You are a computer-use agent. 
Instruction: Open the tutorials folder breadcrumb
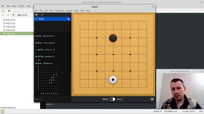pos(23,15)
